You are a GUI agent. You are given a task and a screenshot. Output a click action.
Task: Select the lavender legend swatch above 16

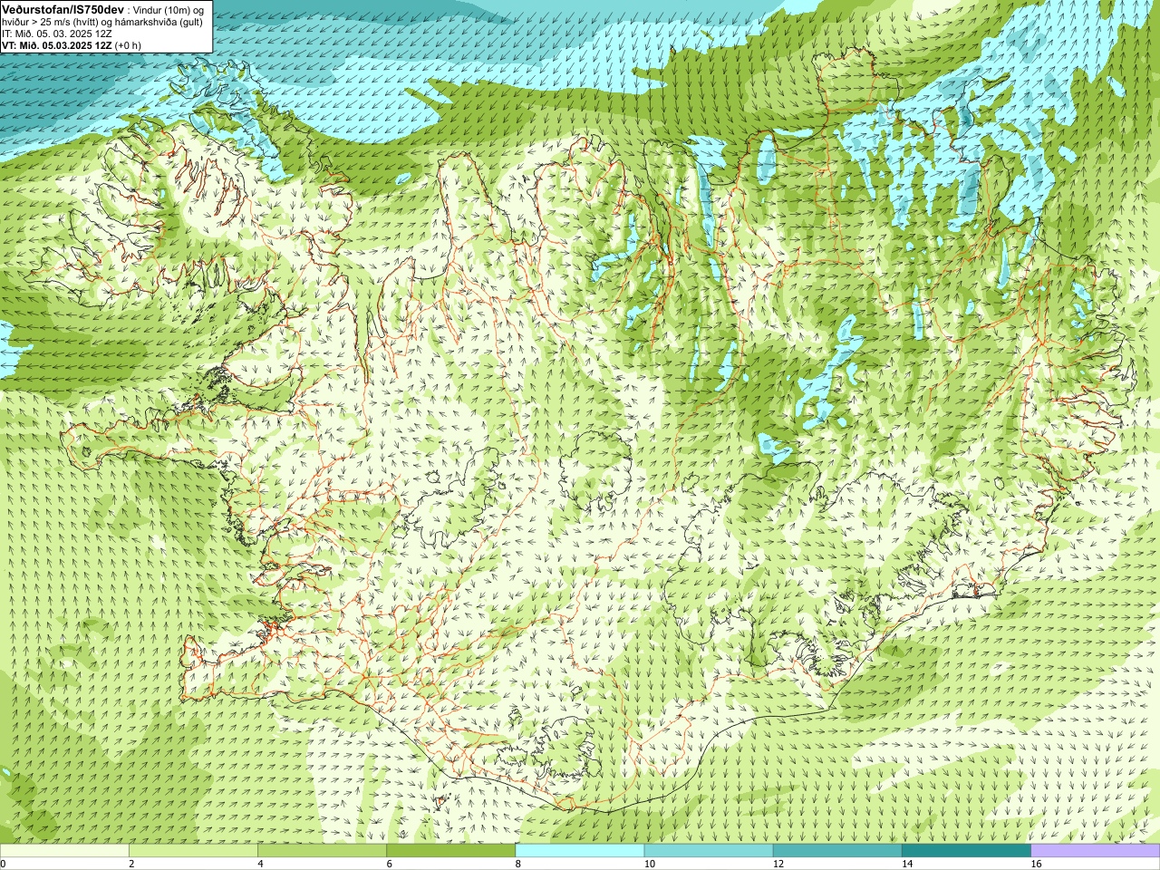[1096, 851]
